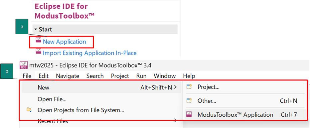Click the Eclipse IDE title bar icon
This screenshot has width=310, height=128.
point(24,65)
